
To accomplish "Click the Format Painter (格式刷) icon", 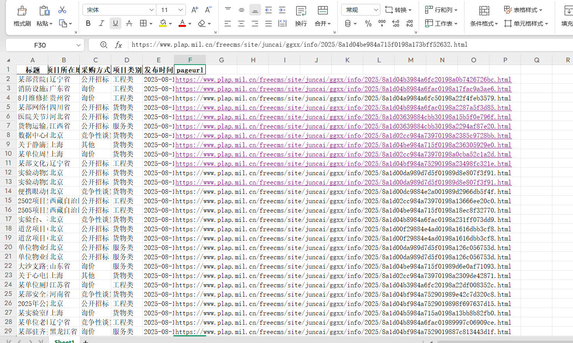I will [x=22, y=11].
